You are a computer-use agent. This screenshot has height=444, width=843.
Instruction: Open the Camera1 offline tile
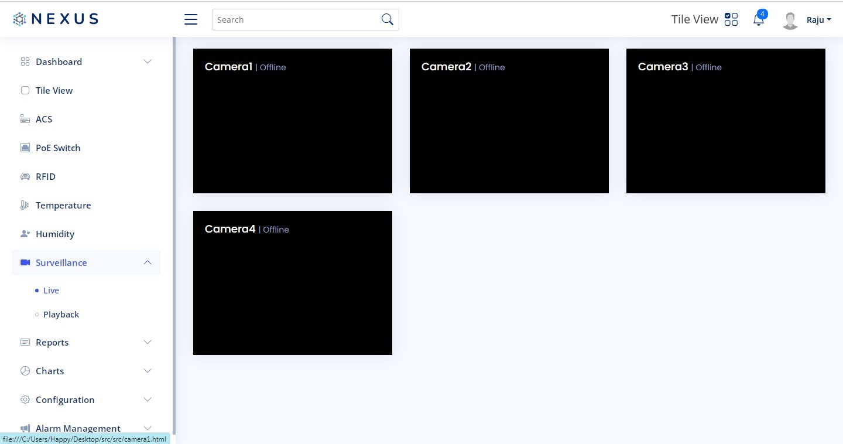click(x=293, y=121)
